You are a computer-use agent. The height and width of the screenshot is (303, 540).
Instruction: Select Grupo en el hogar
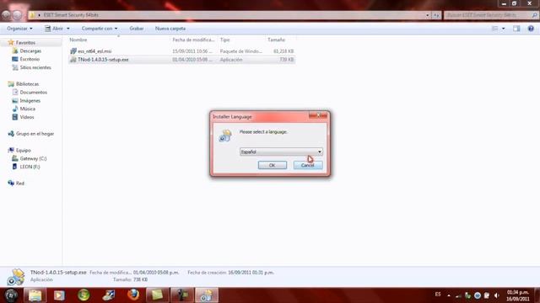35,134
